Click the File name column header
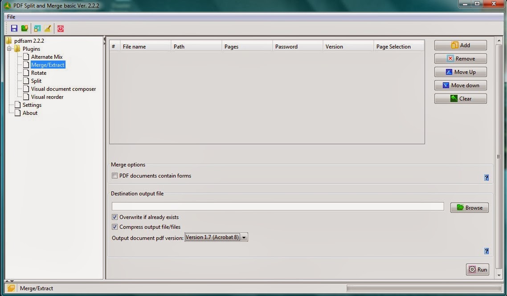 tap(145, 47)
